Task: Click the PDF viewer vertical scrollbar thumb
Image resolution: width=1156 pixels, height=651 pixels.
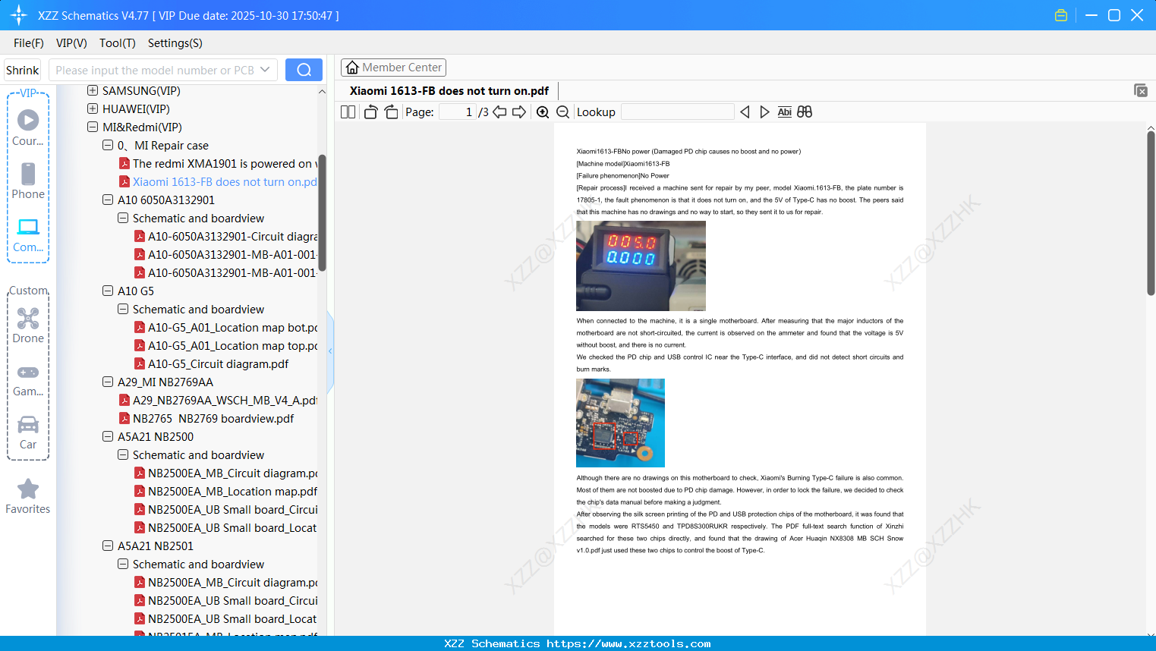Action: [x=1151, y=212]
